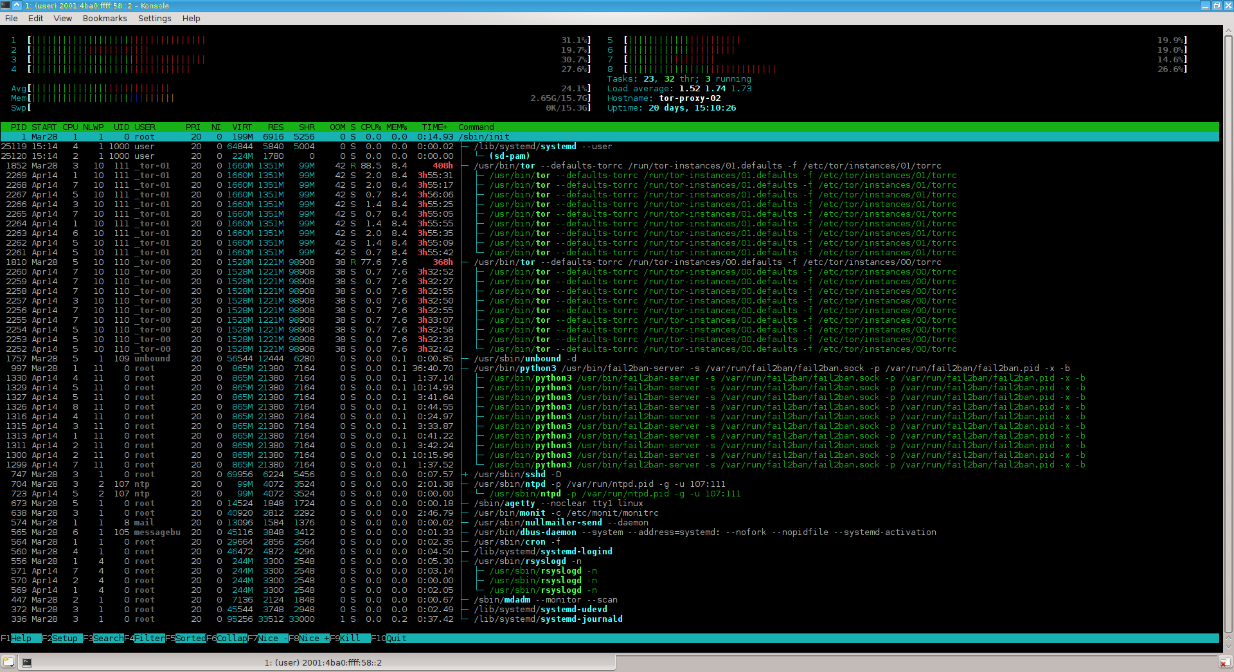This screenshot has height=672, width=1234.
Task: Select the PID 1852 tor instance 01 row
Action: (x=610, y=165)
